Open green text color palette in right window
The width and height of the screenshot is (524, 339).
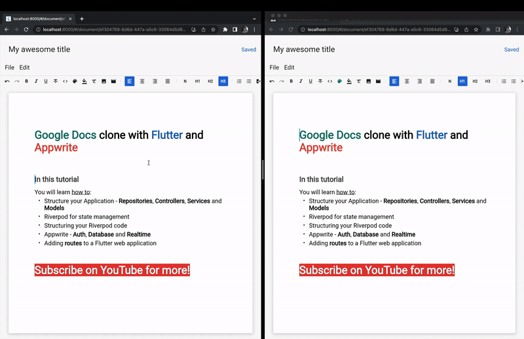(339, 81)
